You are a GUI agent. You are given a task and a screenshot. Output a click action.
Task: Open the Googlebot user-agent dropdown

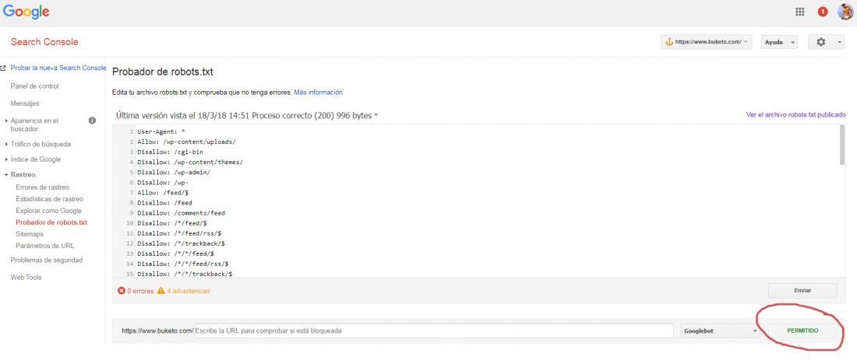[720, 331]
